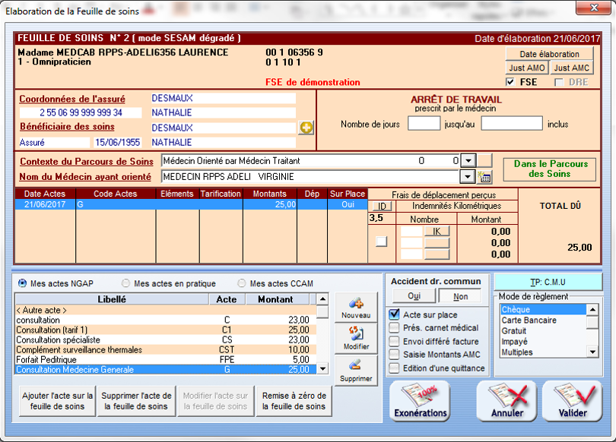Click down arrow of Mode de règlement list
The height and width of the screenshot is (442, 616).
coord(592,352)
